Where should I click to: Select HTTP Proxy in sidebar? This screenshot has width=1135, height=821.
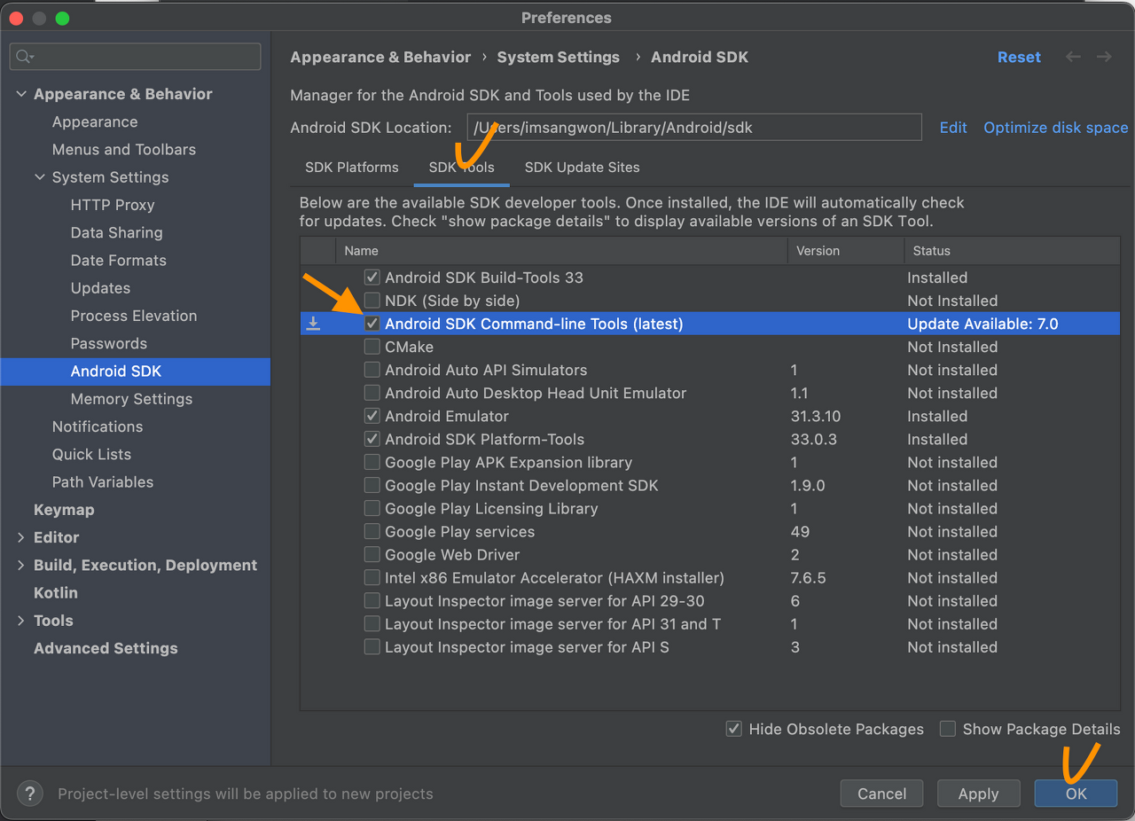(113, 205)
